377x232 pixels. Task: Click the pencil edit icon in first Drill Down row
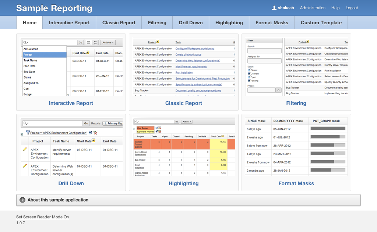(25, 149)
